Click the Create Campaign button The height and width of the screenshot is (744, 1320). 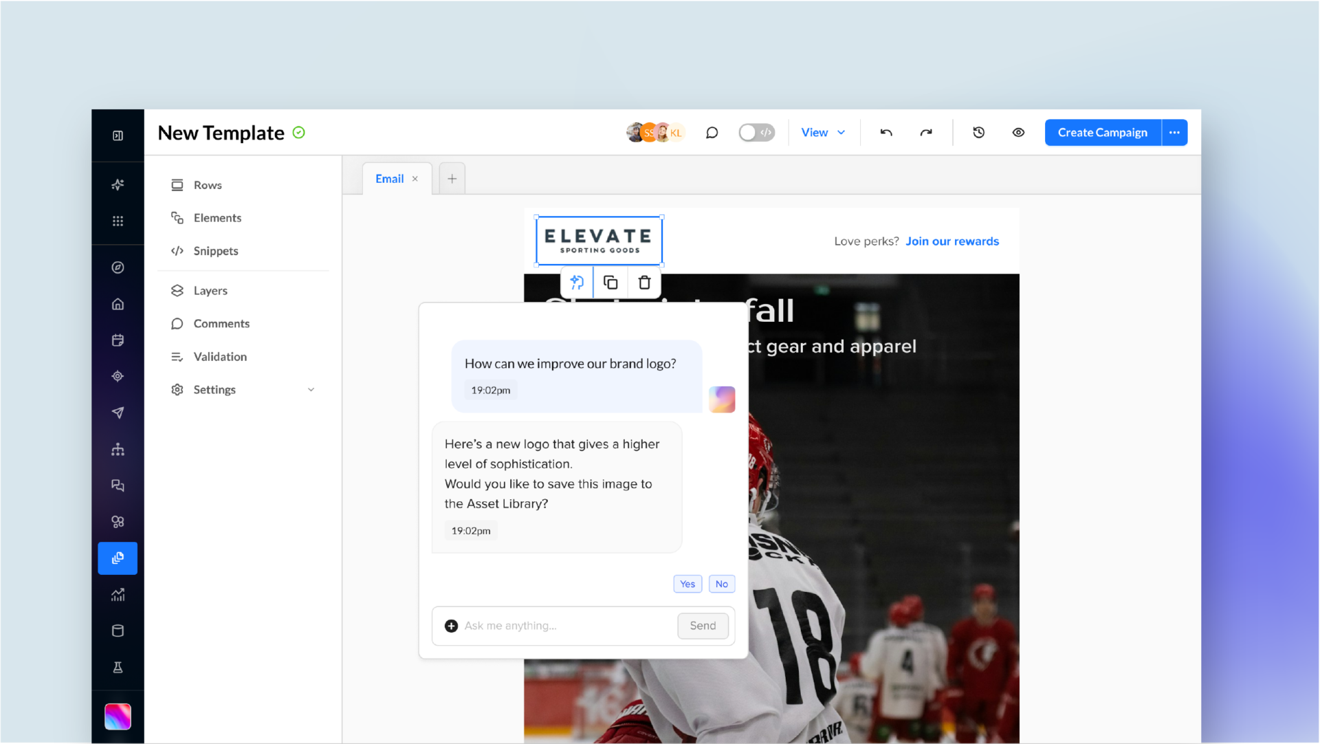1102,132
